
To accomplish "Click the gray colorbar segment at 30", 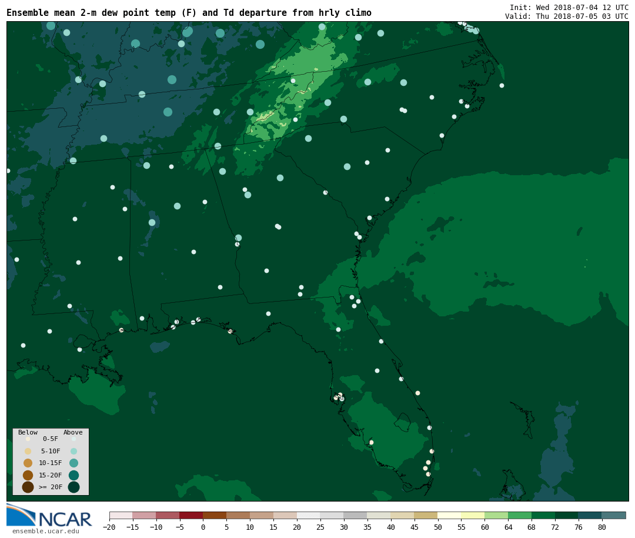I will (355, 515).
